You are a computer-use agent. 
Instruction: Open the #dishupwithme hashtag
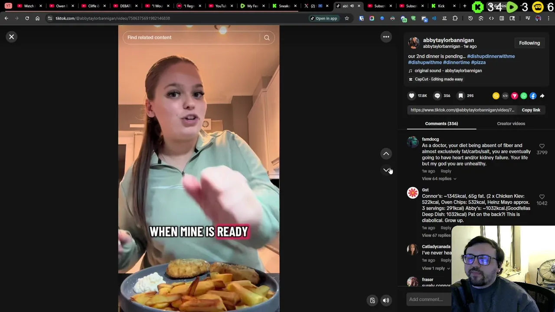click(x=425, y=62)
